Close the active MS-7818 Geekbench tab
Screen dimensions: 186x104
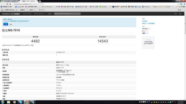pyautogui.click(x=37, y=1)
